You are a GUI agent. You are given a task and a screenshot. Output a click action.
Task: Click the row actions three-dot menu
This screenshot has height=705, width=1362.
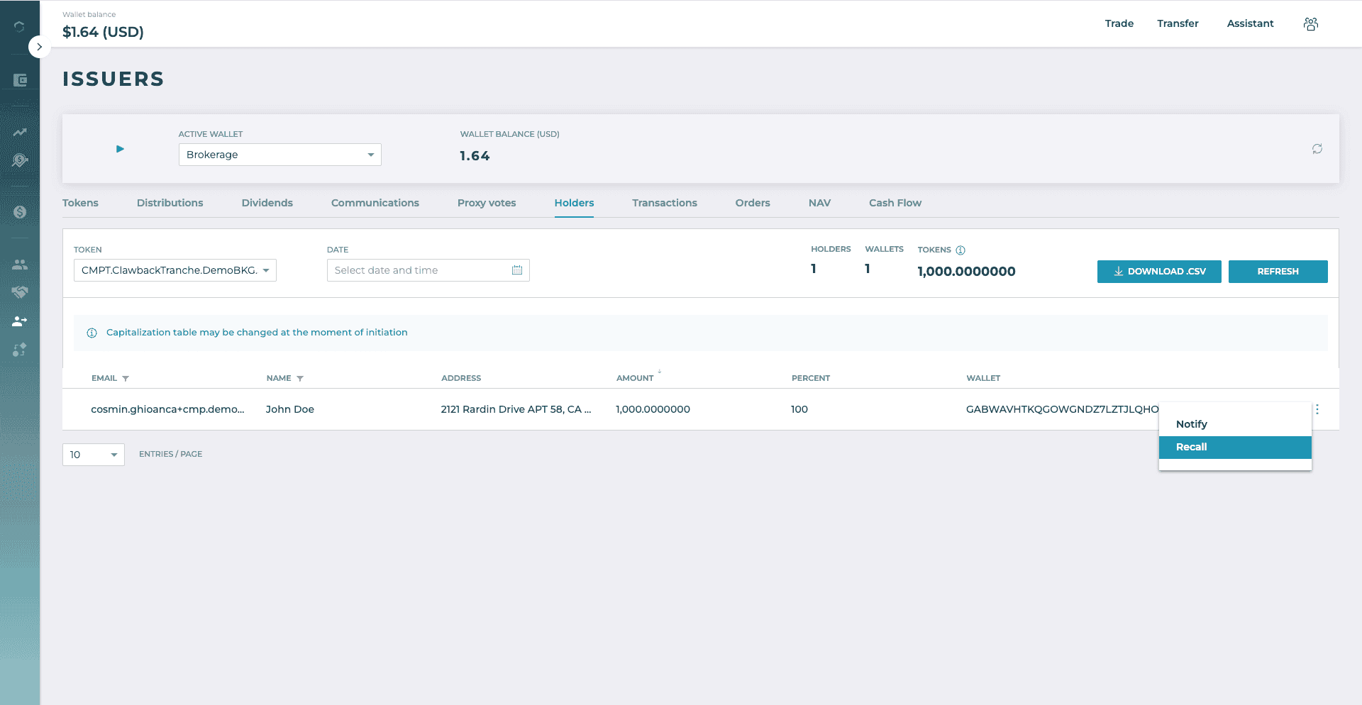click(1317, 409)
